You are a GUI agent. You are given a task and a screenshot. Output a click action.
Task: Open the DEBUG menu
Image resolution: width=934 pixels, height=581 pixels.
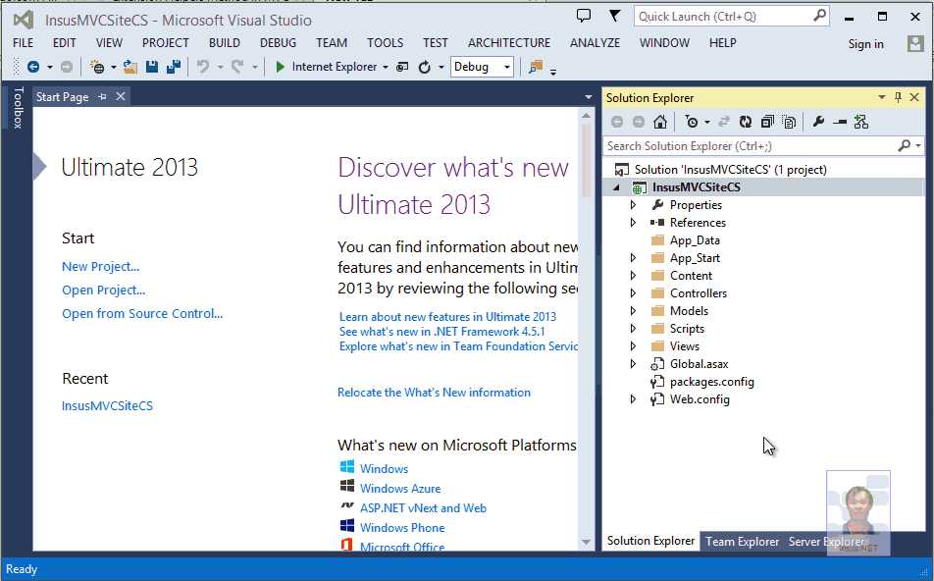pos(279,43)
